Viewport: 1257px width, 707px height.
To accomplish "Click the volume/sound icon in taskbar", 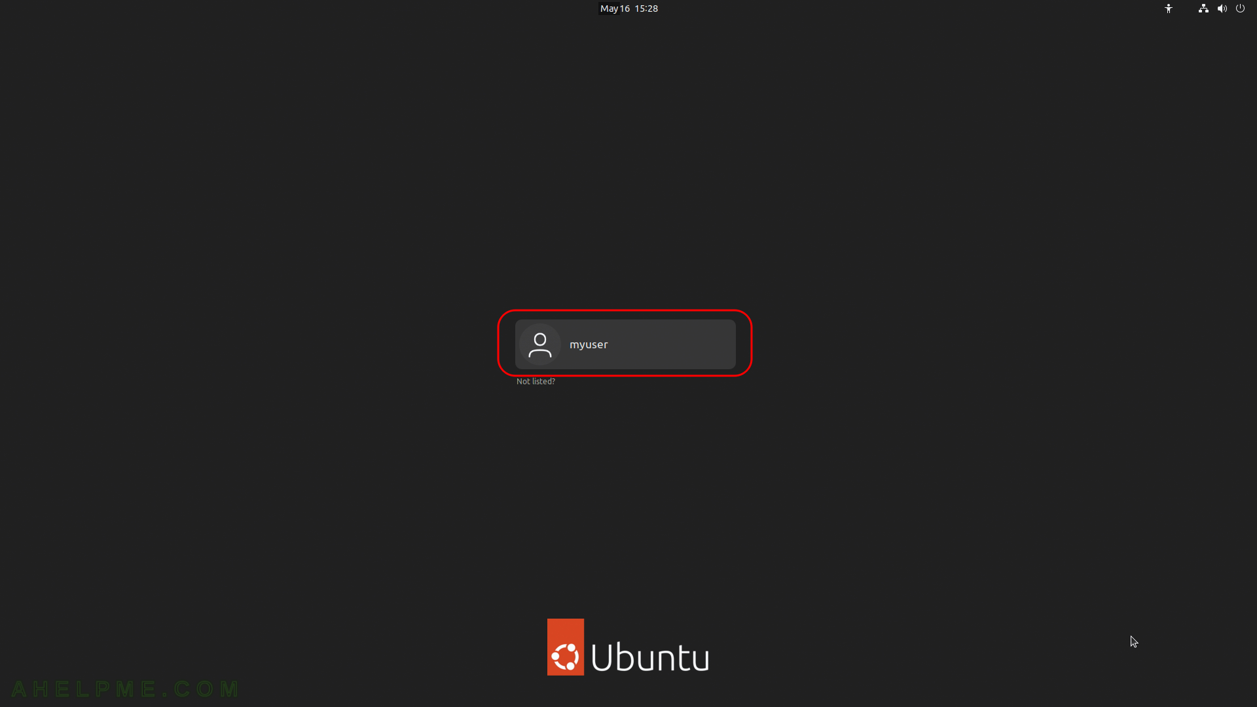I will click(x=1222, y=9).
